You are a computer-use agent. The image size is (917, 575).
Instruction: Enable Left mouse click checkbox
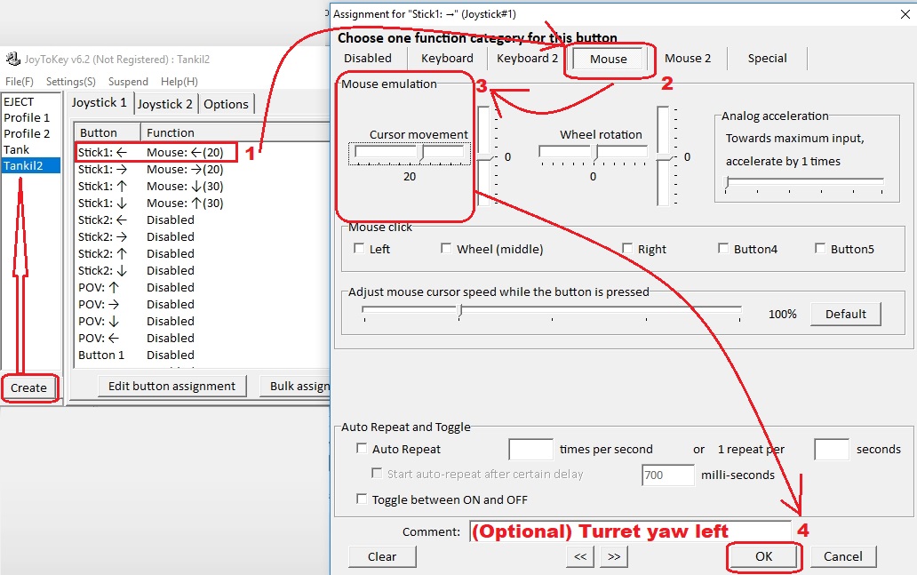359,249
